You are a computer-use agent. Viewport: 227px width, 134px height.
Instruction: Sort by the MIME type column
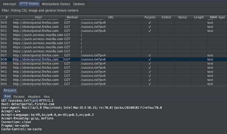click(217, 17)
